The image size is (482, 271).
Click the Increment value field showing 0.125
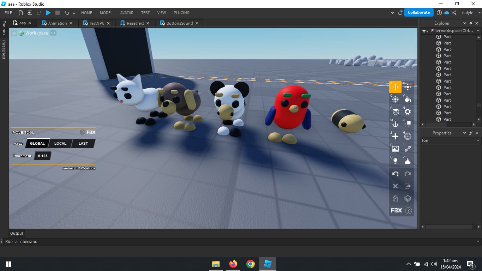point(43,156)
